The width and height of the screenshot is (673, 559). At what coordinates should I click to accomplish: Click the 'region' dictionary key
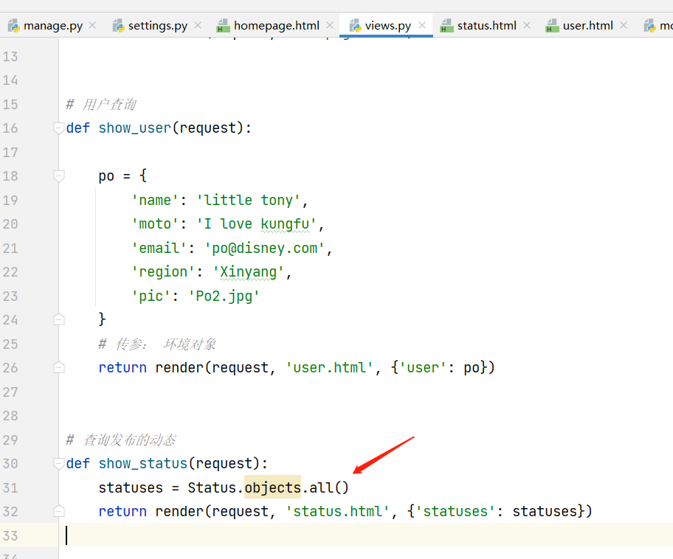(x=163, y=272)
